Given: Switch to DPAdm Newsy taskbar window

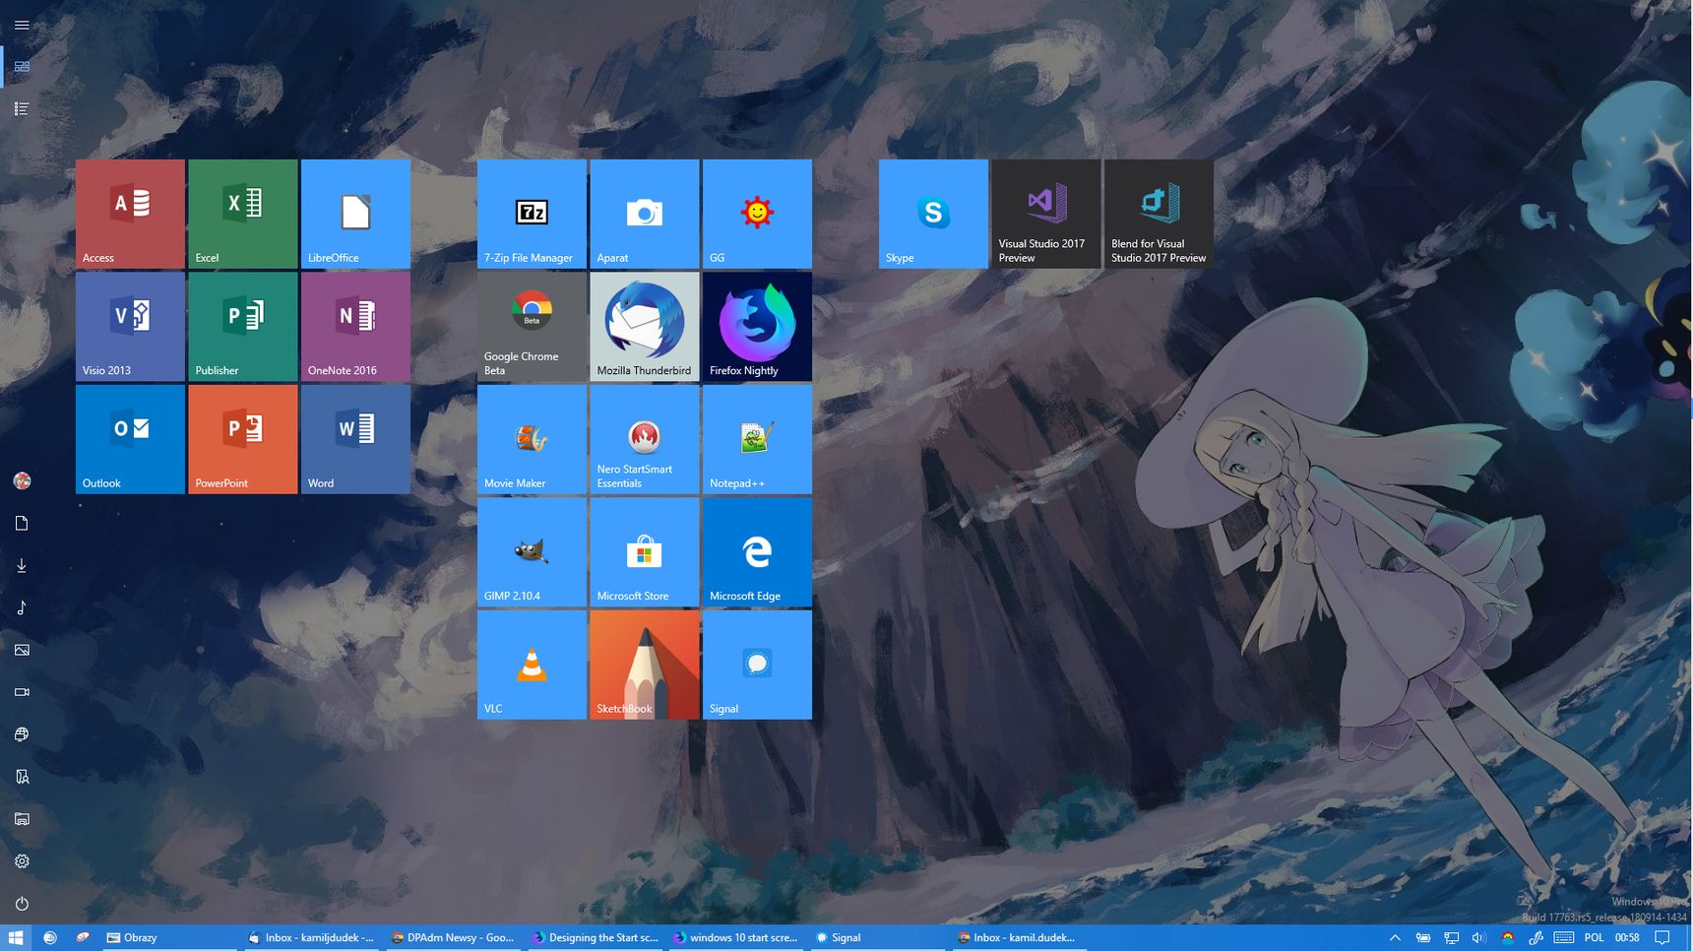Looking at the screenshot, I should point(453,938).
